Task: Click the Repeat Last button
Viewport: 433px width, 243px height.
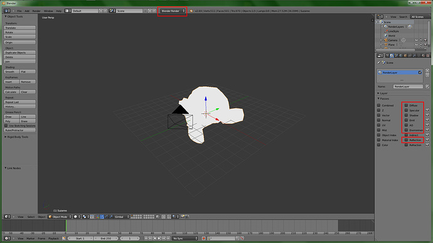Action: (x=19, y=102)
